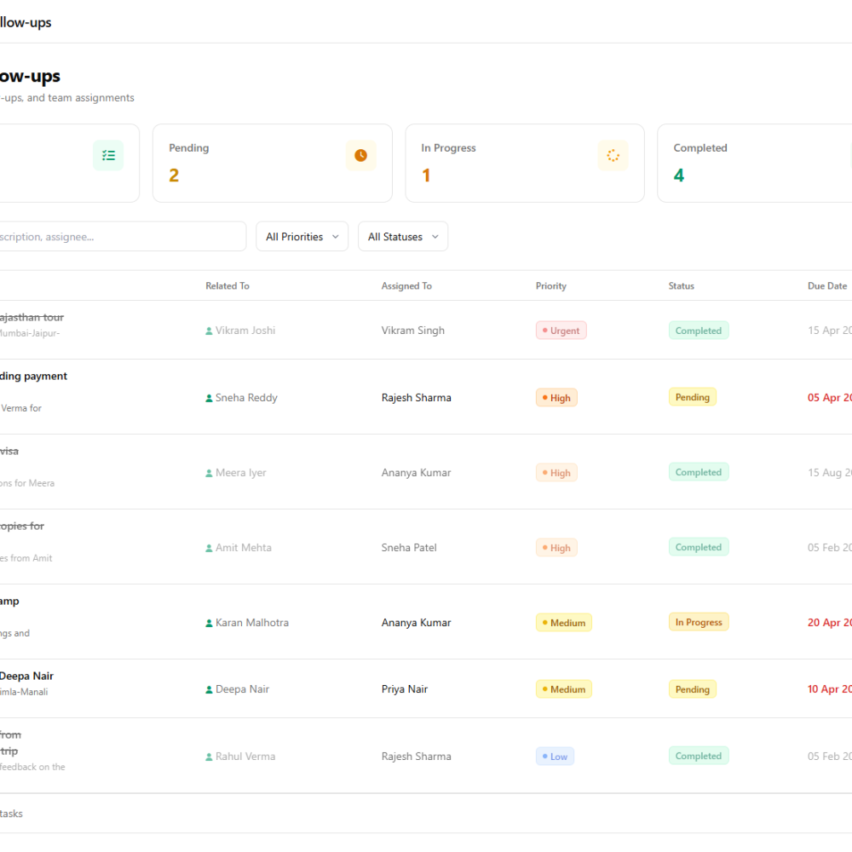The width and height of the screenshot is (852, 852).
Task: Click the Pending clock icon
Action: tap(360, 155)
